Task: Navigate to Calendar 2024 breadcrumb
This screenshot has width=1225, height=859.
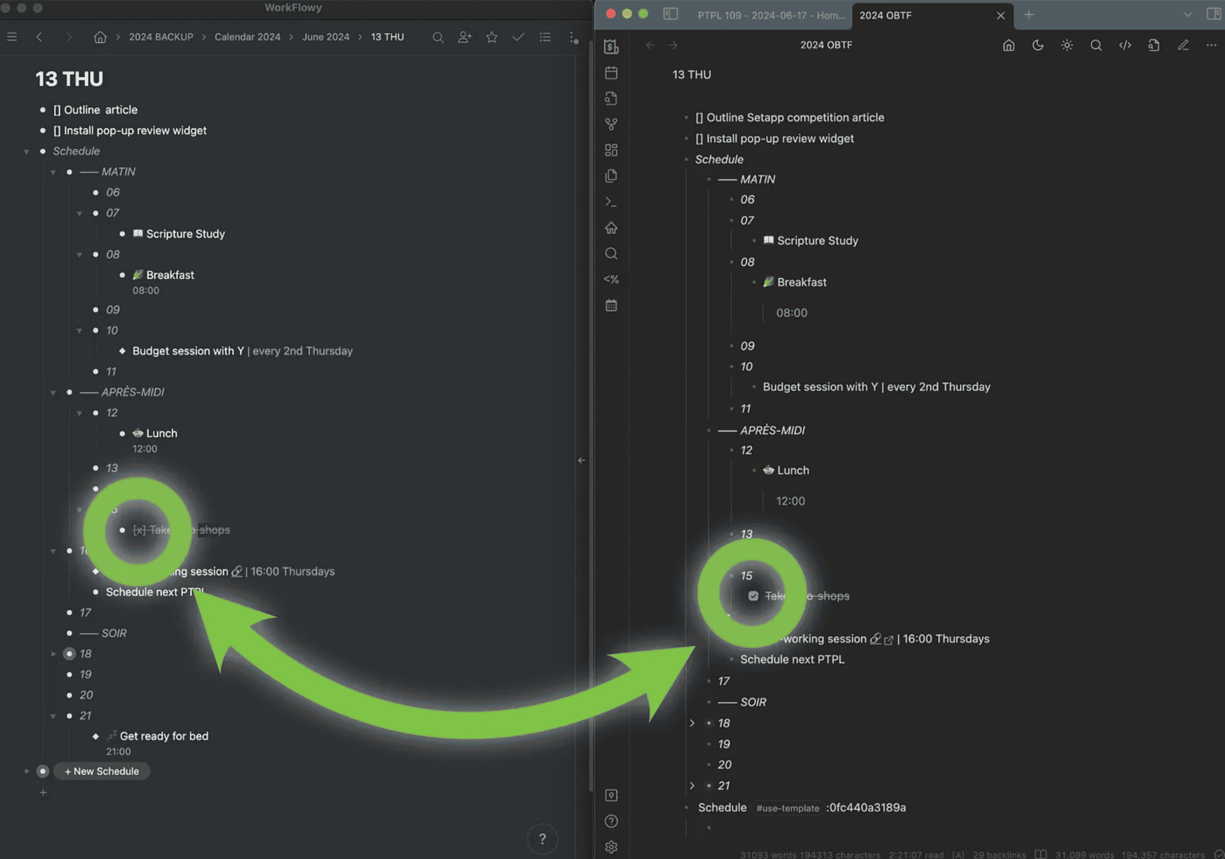Action: pos(247,37)
